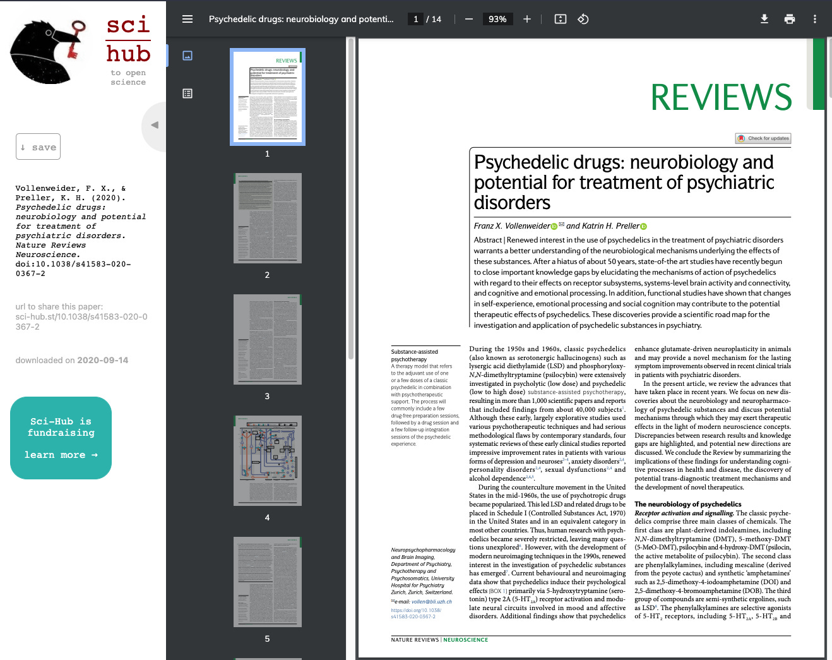Click the save button
Viewport: 832px width, 660px height.
tap(38, 146)
